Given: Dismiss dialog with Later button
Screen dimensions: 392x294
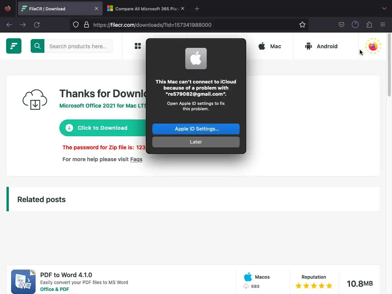Looking at the screenshot, I should coord(196,142).
